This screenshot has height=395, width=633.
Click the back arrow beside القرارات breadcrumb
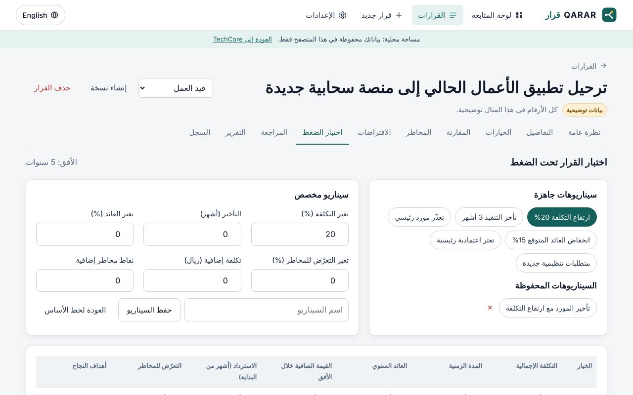[603, 66]
